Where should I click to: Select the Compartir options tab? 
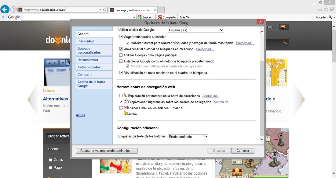94,75
